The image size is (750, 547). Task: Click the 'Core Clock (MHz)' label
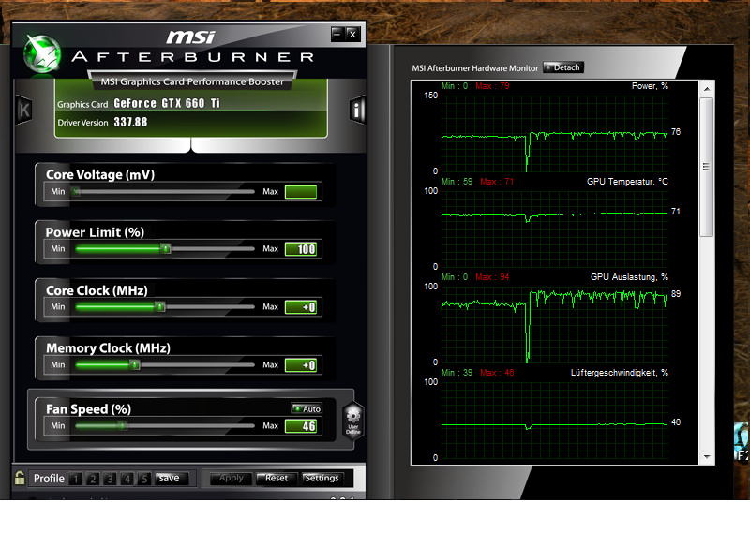pos(97,290)
